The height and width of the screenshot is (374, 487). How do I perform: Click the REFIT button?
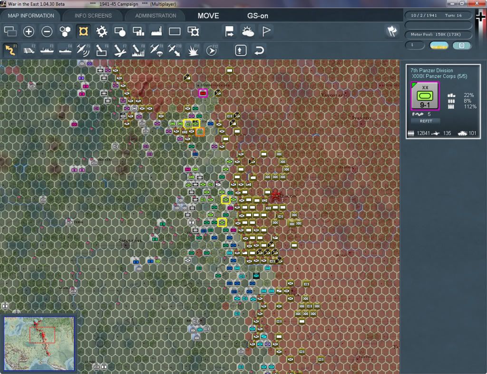click(x=426, y=121)
